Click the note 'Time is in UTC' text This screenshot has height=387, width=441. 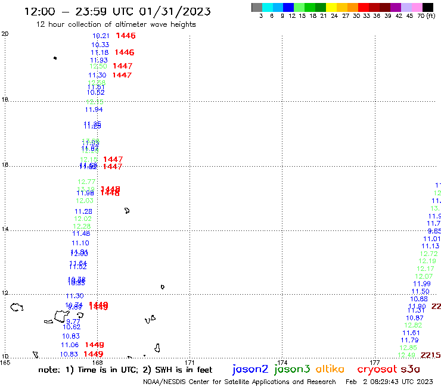(108, 370)
